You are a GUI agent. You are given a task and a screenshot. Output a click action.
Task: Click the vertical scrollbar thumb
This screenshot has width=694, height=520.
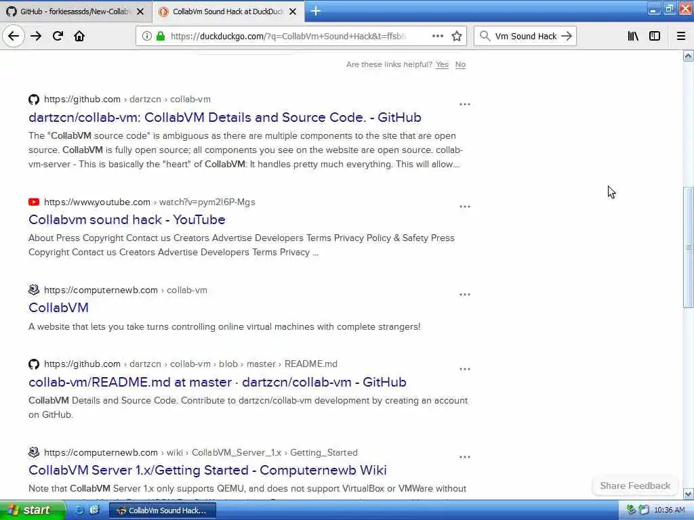[689, 248]
